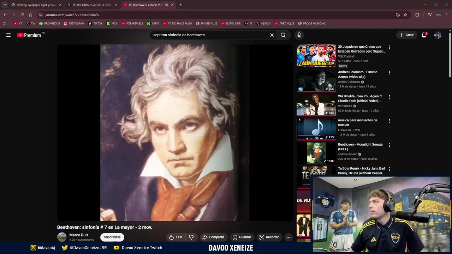
Task: Go back in browser history
Action: tap(5, 15)
